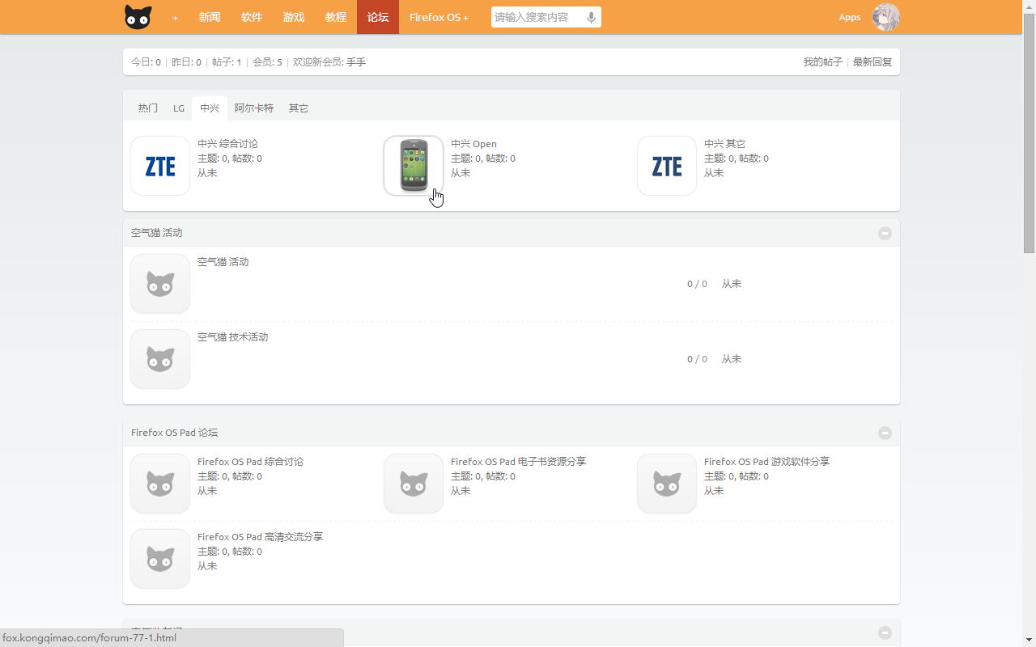Click 昨日: 0 statistic text
The image size is (1036, 647).
(x=186, y=62)
